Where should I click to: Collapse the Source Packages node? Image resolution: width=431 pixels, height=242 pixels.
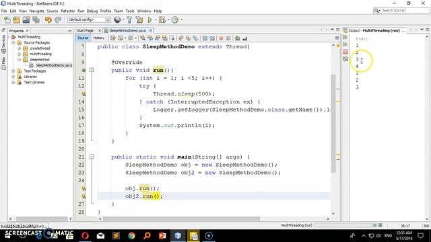13,42
